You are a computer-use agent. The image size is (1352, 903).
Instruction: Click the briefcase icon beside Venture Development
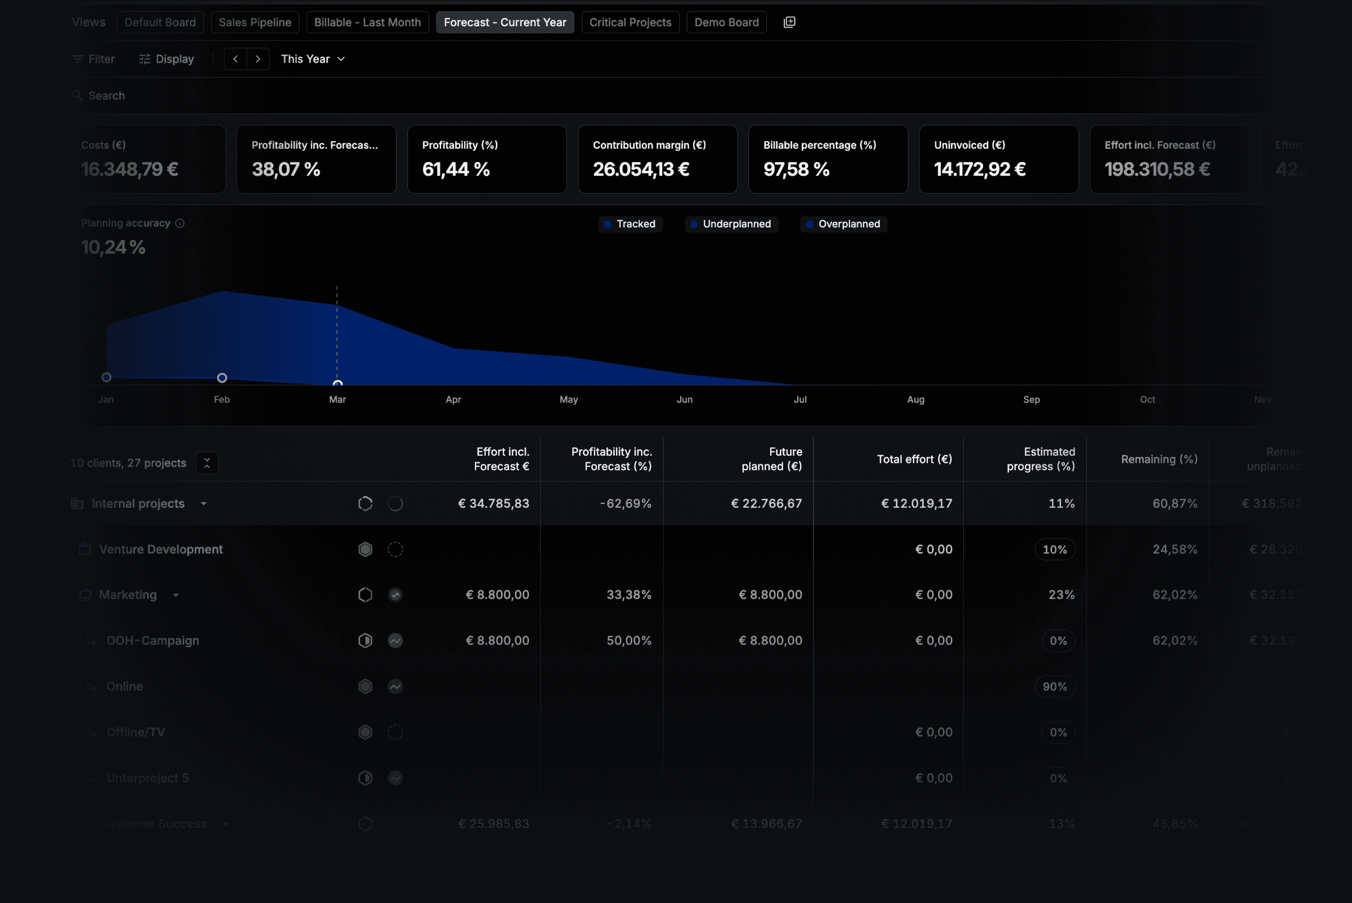(x=84, y=549)
